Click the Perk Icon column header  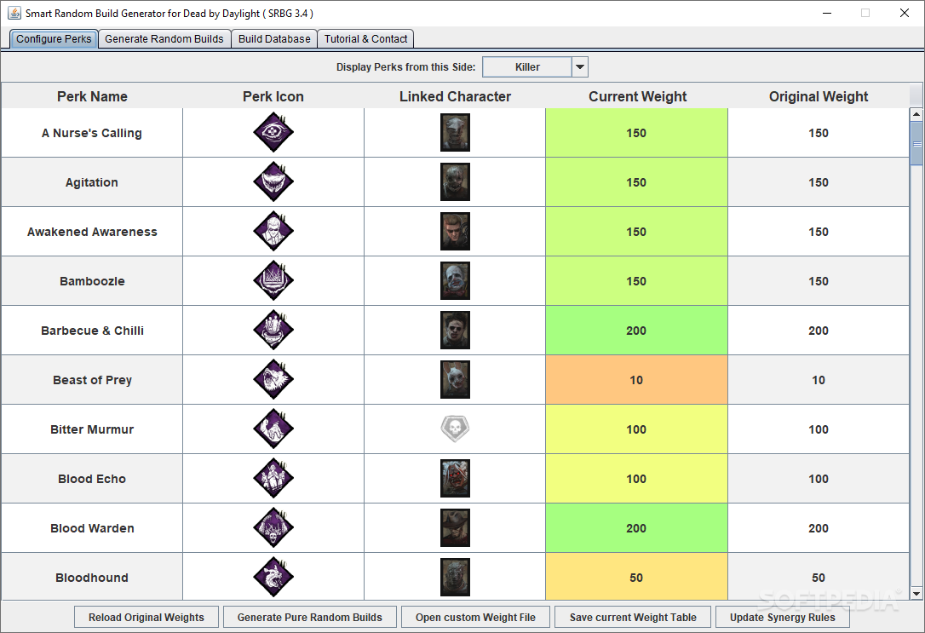click(x=273, y=96)
